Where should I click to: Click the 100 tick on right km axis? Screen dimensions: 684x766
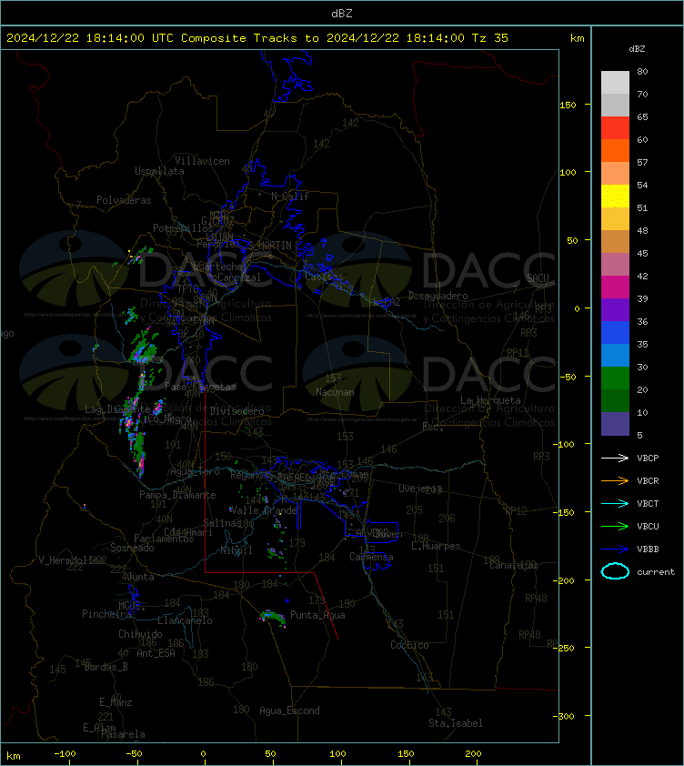point(568,173)
